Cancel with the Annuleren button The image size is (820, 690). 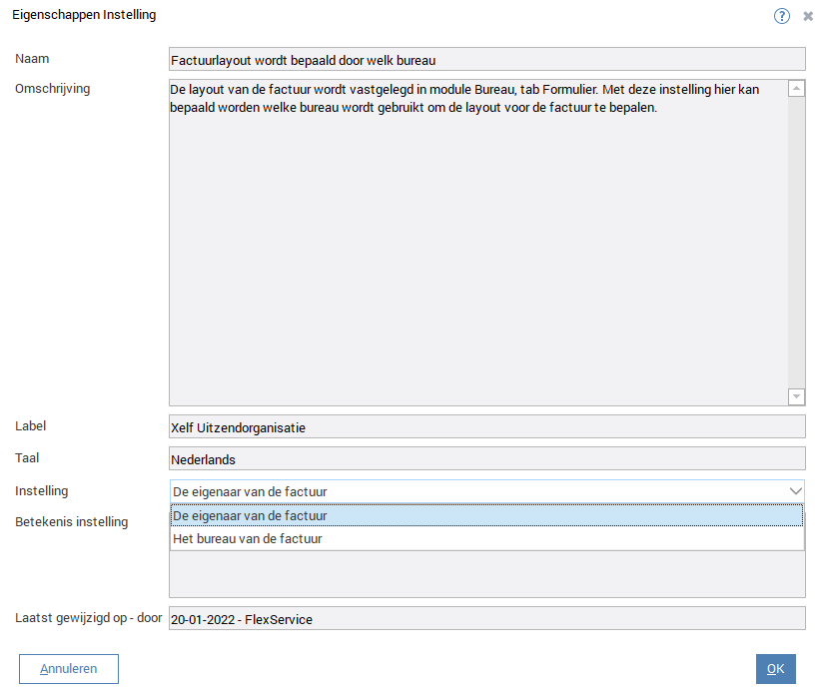(69, 669)
